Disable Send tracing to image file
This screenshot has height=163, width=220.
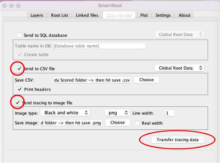click(17, 102)
